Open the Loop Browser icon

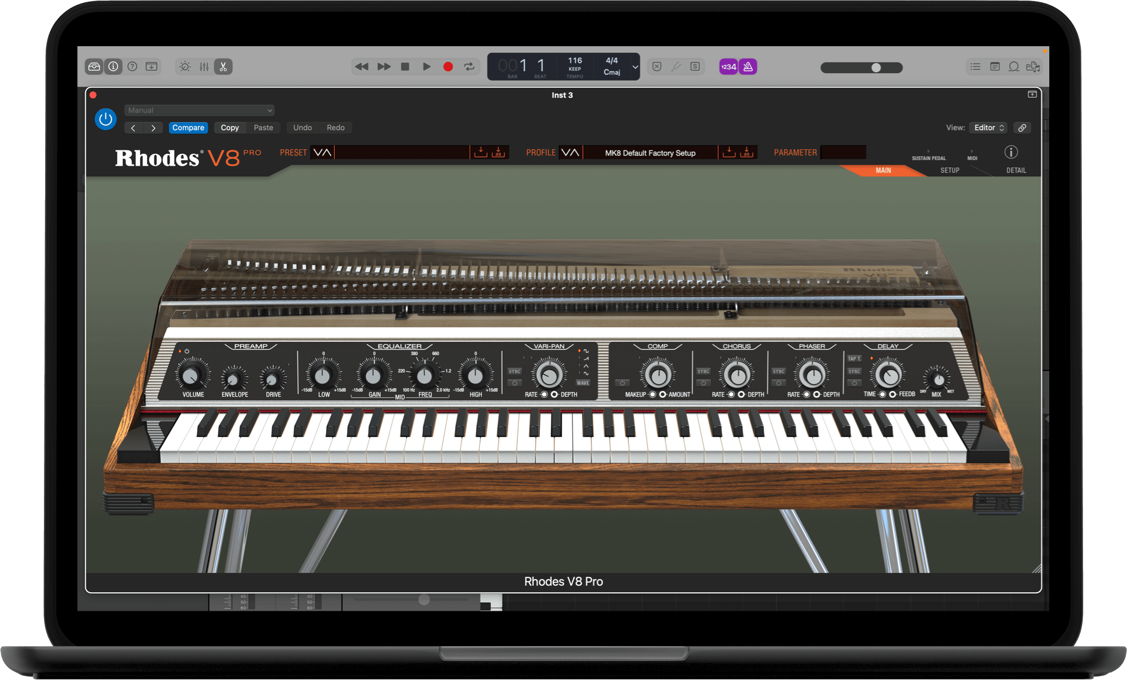(x=1014, y=66)
